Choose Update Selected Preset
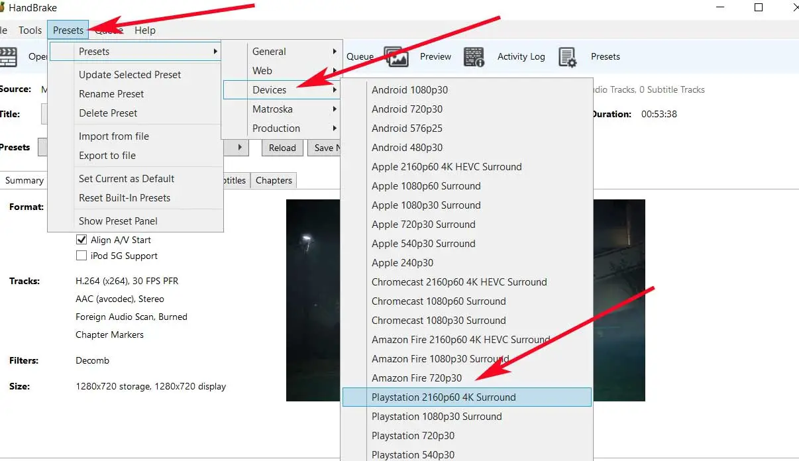799x461 pixels. click(135, 75)
